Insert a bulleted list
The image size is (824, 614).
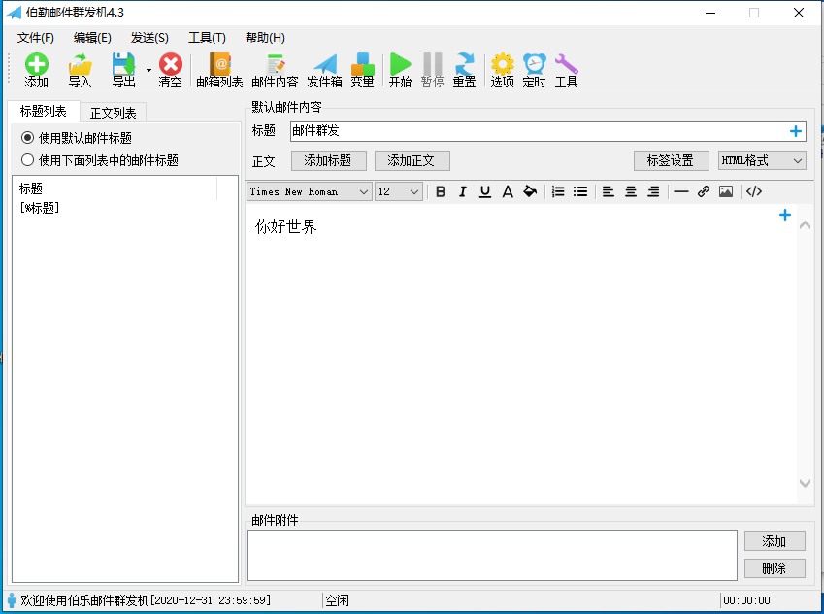pyautogui.click(x=580, y=192)
